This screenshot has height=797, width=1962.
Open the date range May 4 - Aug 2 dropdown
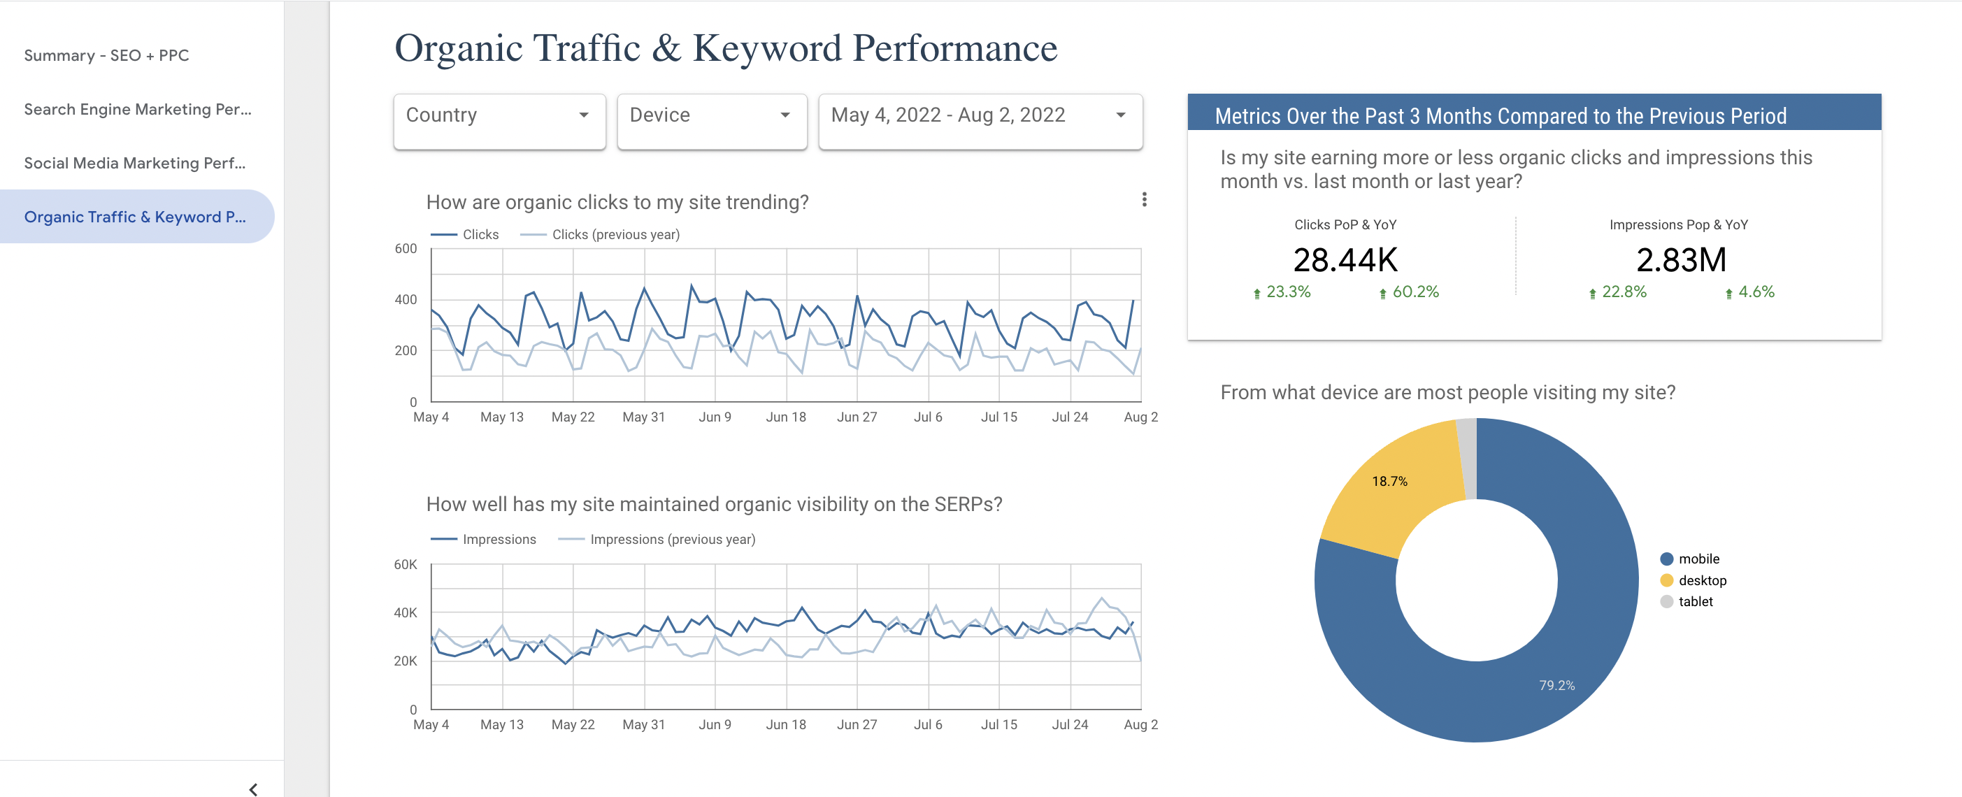point(976,115)
